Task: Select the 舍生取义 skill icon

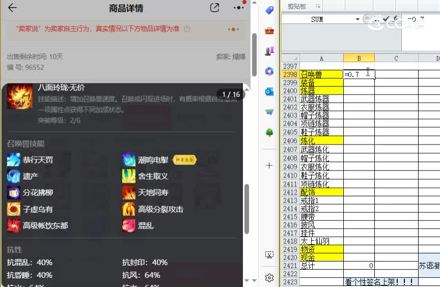Action: pos(129,176)
